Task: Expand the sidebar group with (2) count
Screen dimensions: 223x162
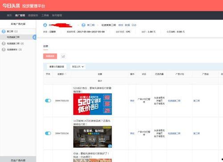Action: pyautogui.click(x=15, y=43)
